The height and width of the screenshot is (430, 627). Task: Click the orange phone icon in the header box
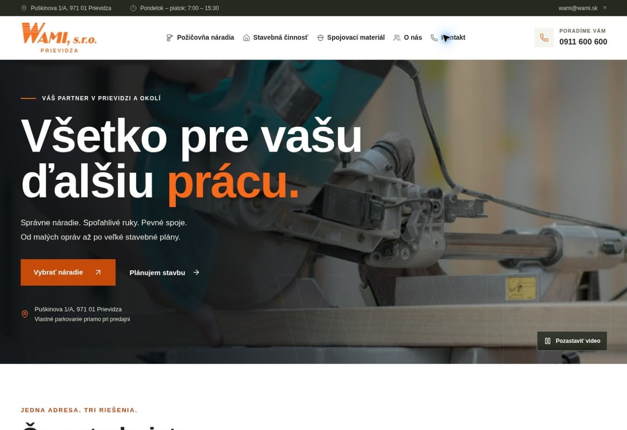[544, 38]
